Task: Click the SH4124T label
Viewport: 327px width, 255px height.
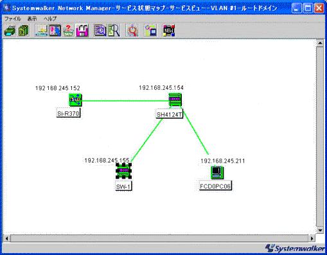Action: (x=170, y=114)
